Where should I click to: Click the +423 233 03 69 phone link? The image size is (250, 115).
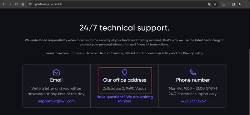(193, 101)
